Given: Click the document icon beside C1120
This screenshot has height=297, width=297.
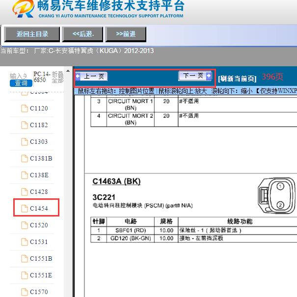Looking at the screenshot, I should pos(25,108).
